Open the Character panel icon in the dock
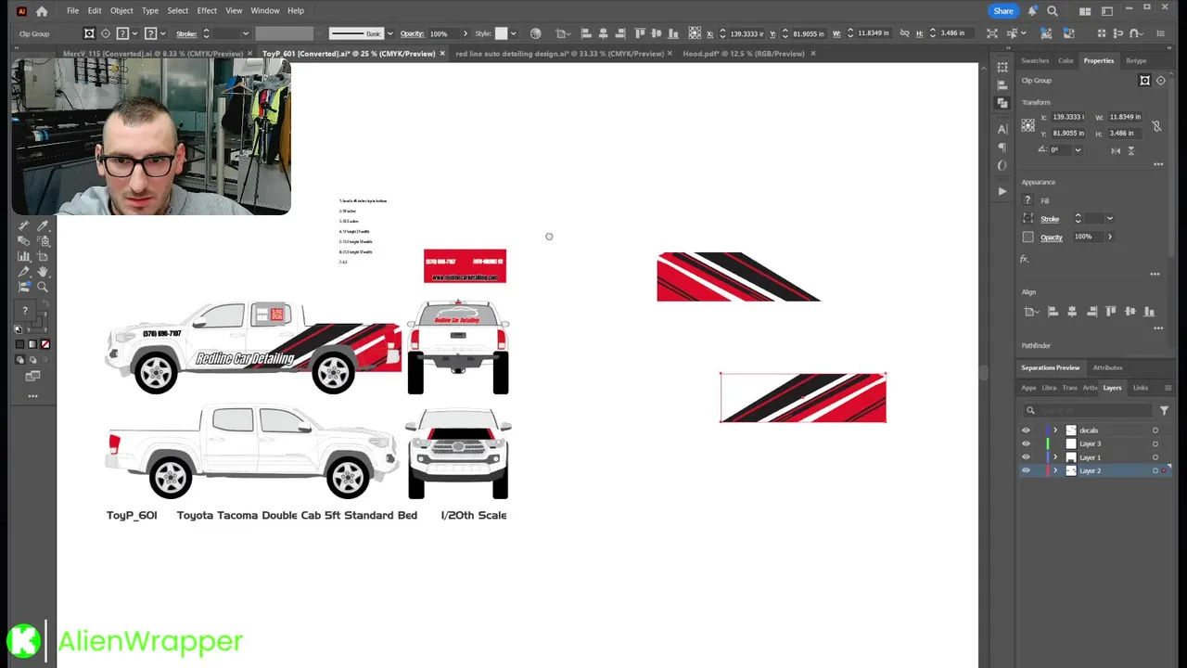Viewport: 1187px width, 668px height. [1002, 129]
